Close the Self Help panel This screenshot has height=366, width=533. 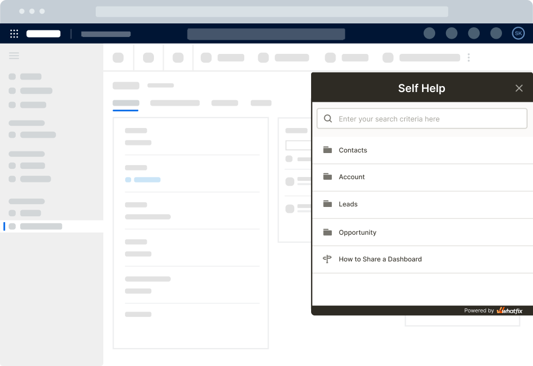[x=519, y=88]
